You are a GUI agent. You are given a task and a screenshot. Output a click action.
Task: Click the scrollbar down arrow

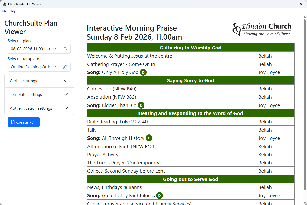click(305, 202)
